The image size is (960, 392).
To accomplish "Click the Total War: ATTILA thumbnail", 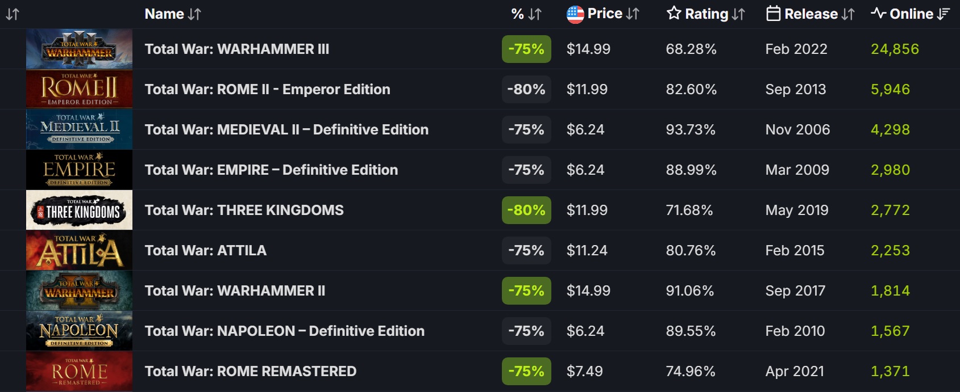I will coord(79,251).
